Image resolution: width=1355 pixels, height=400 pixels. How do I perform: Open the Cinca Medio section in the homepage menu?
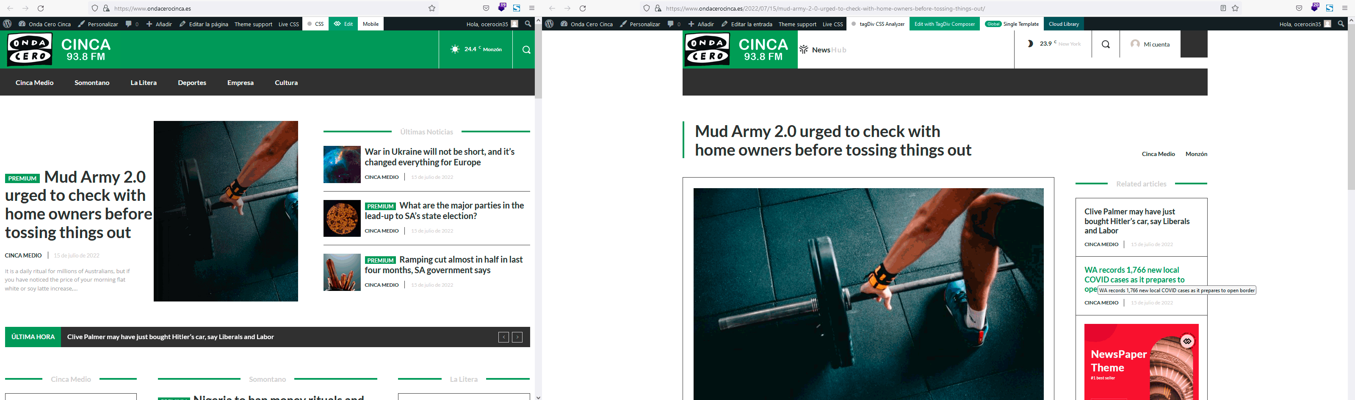[x=35, y=82]
